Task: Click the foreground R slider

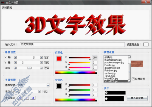Action: [x=80, y=58]
